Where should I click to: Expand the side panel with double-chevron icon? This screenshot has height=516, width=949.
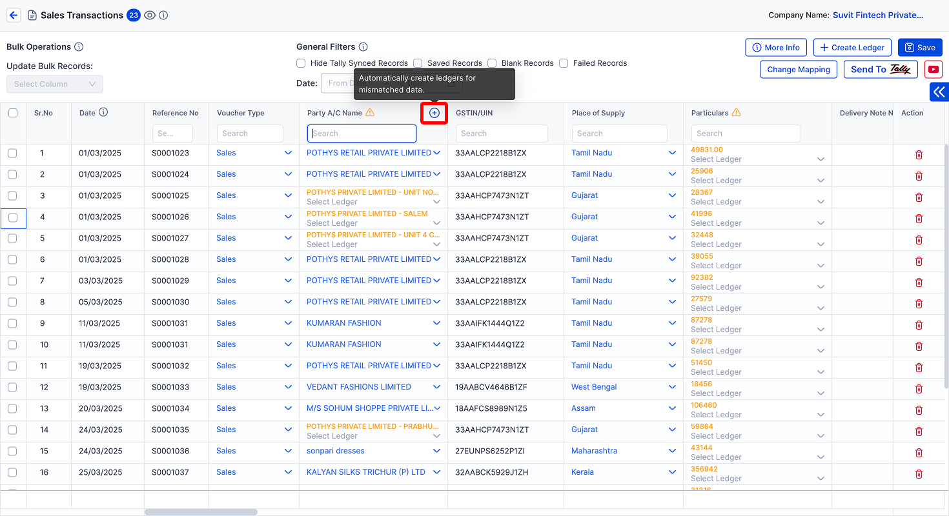(x=939, y=92)
